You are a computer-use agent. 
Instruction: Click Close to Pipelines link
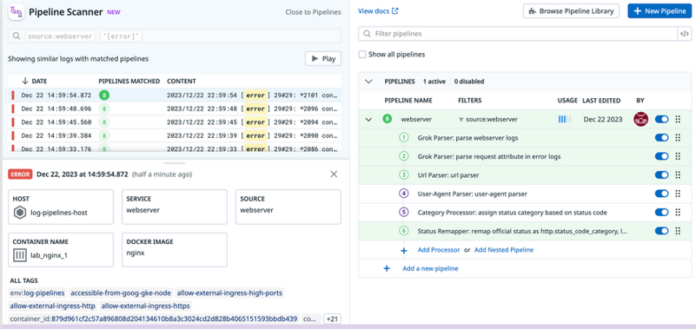(x=313, y=12)
